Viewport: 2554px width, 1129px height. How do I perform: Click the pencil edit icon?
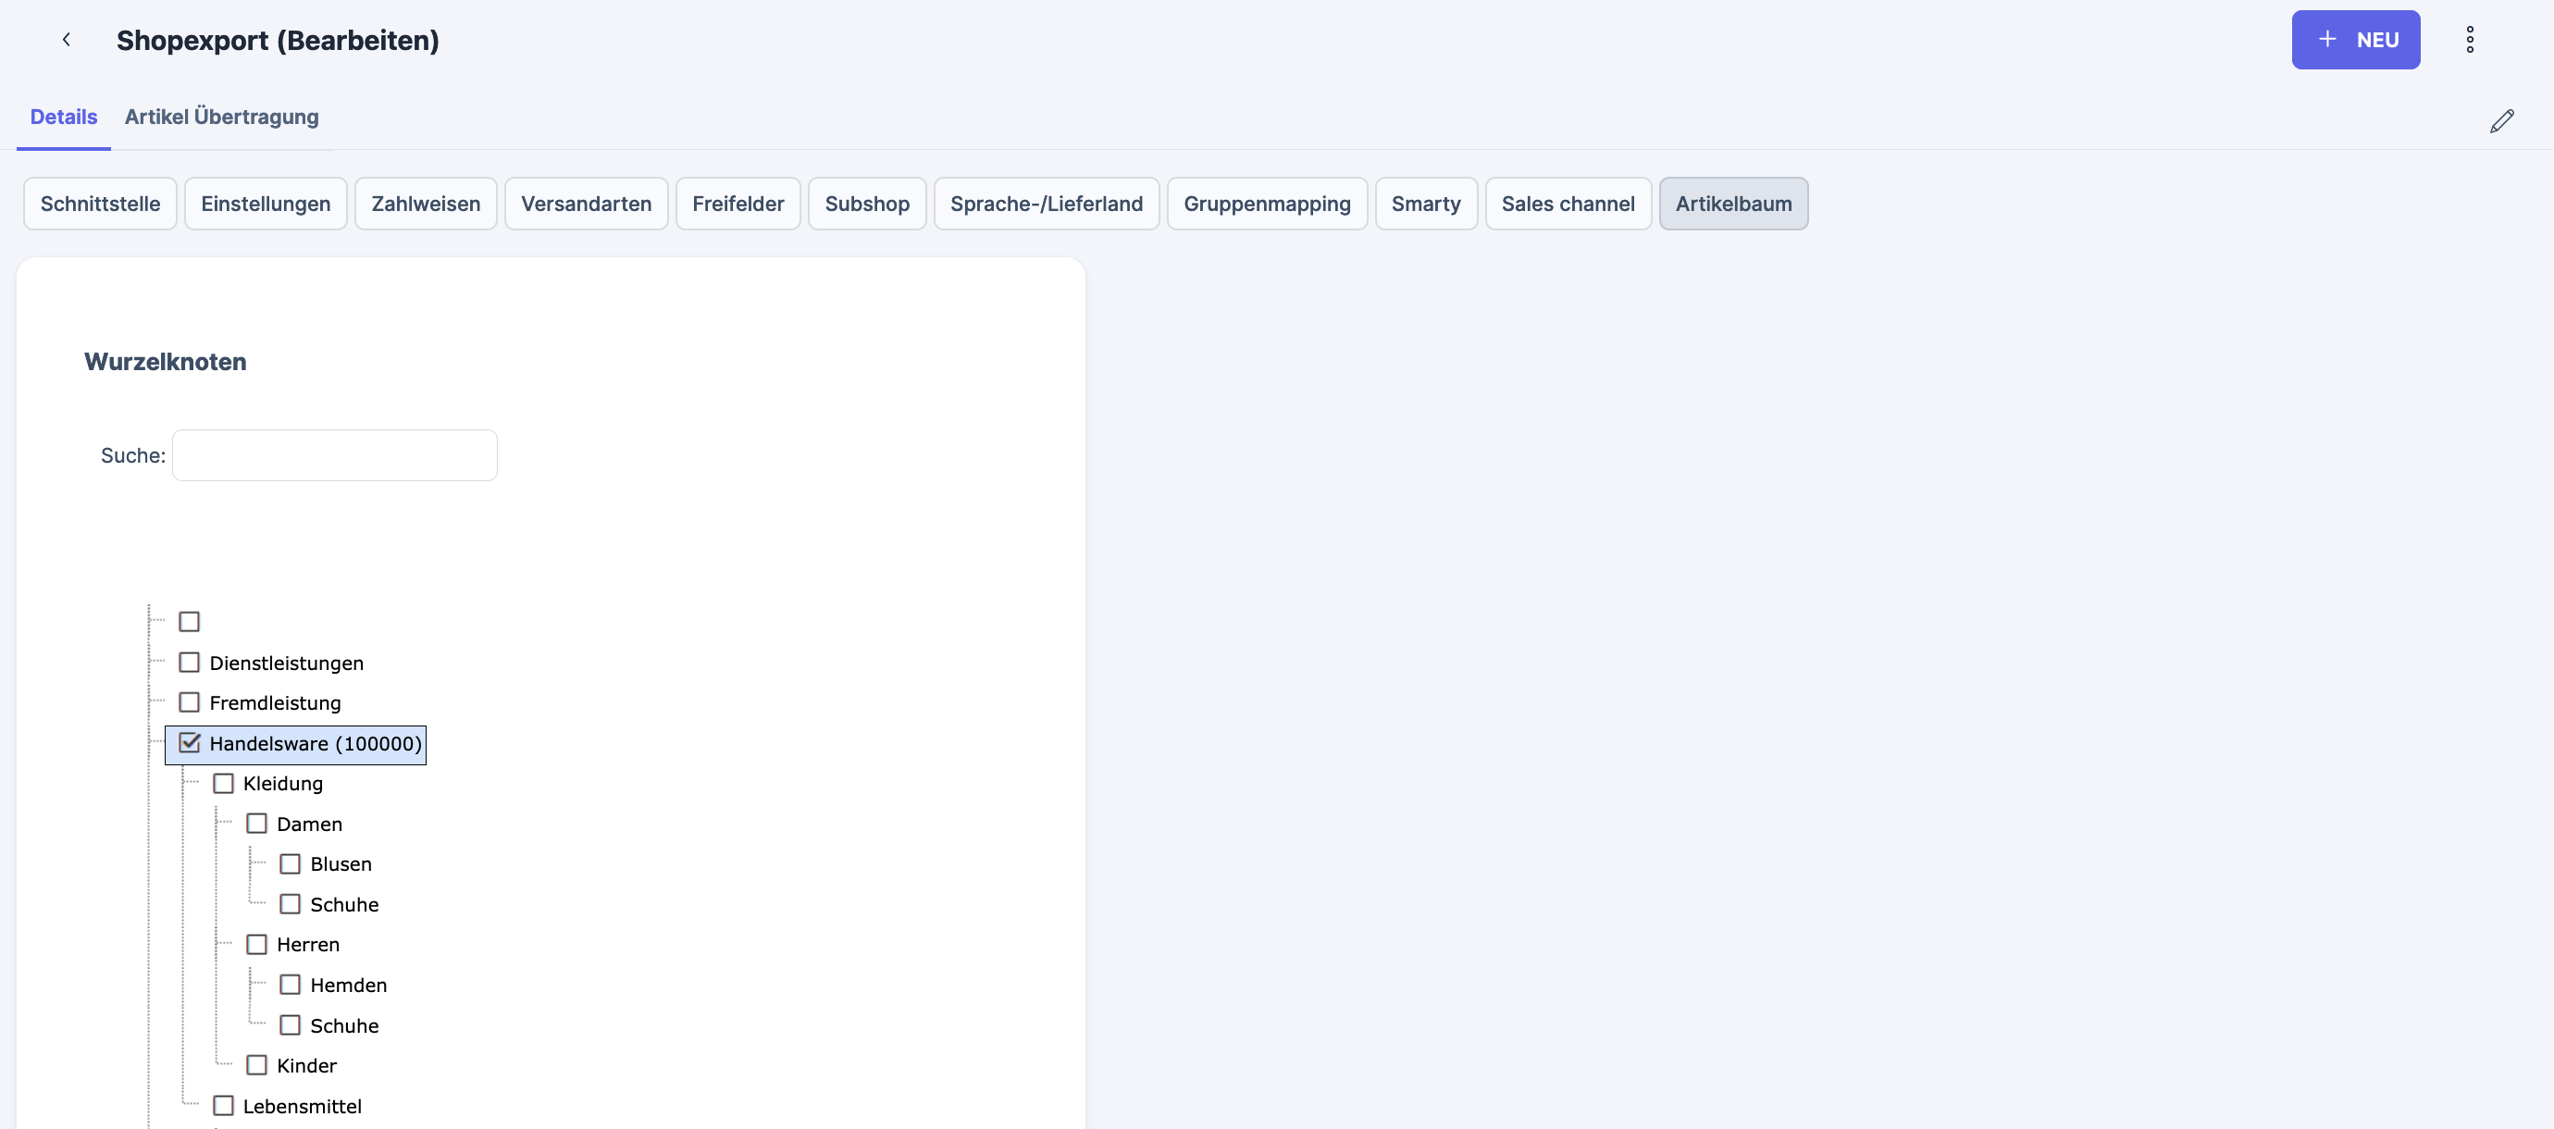coord(2501,121)
